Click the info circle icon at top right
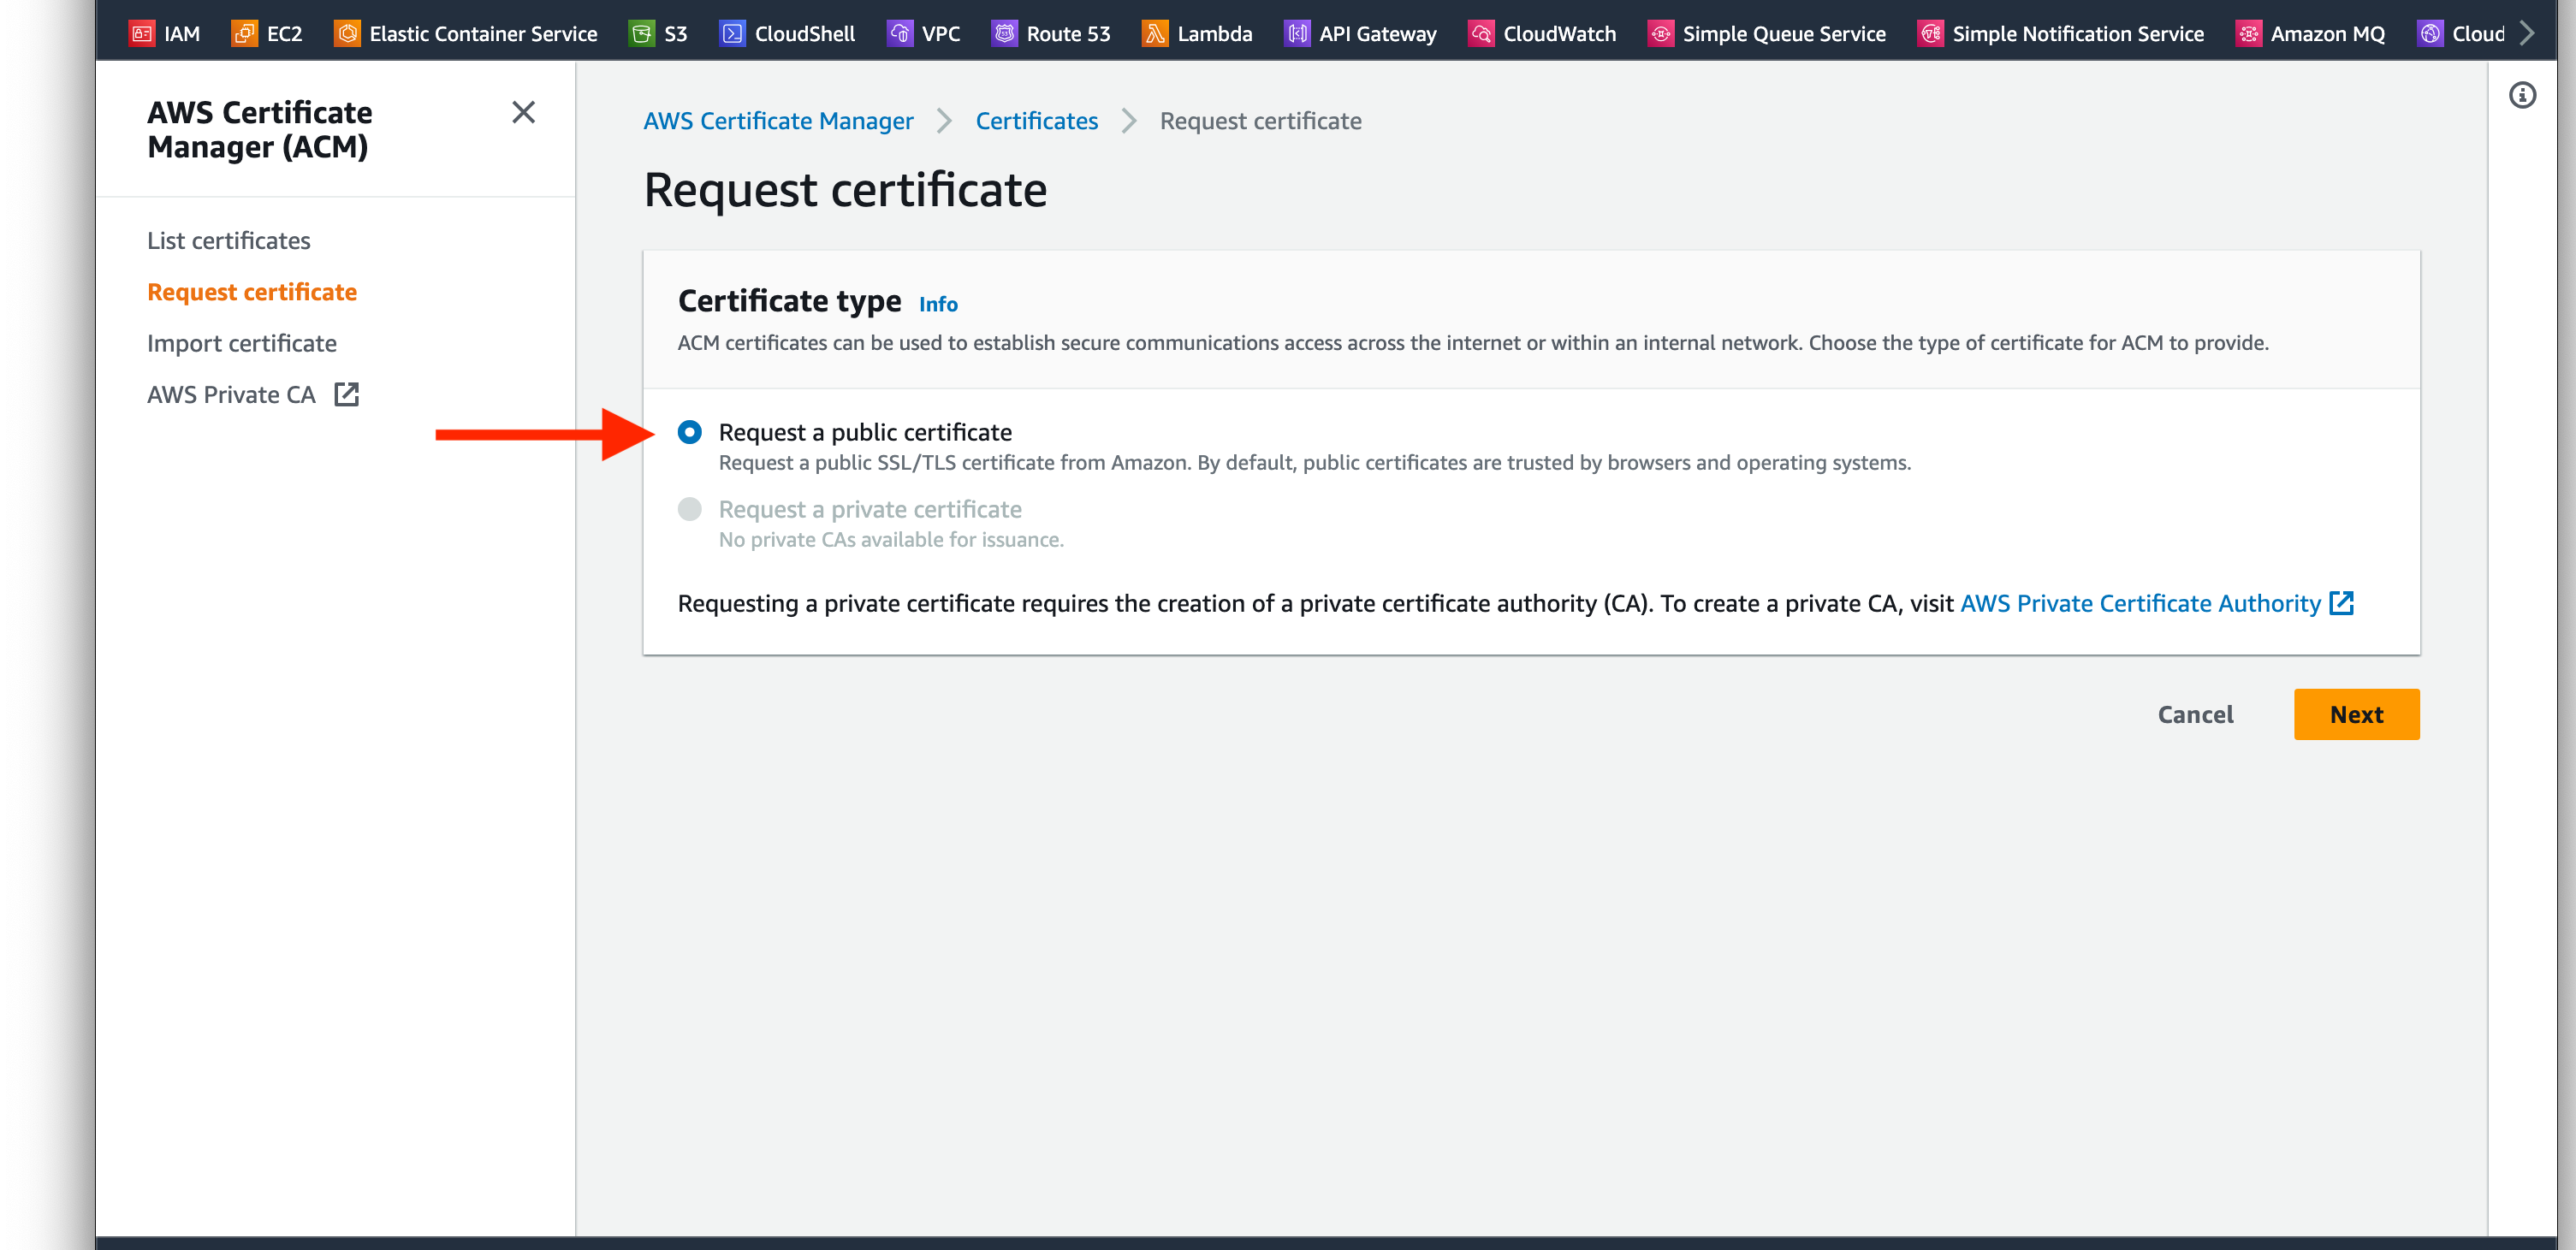The height and width of the screenshot is (1250, 2576). (2522, 95)
